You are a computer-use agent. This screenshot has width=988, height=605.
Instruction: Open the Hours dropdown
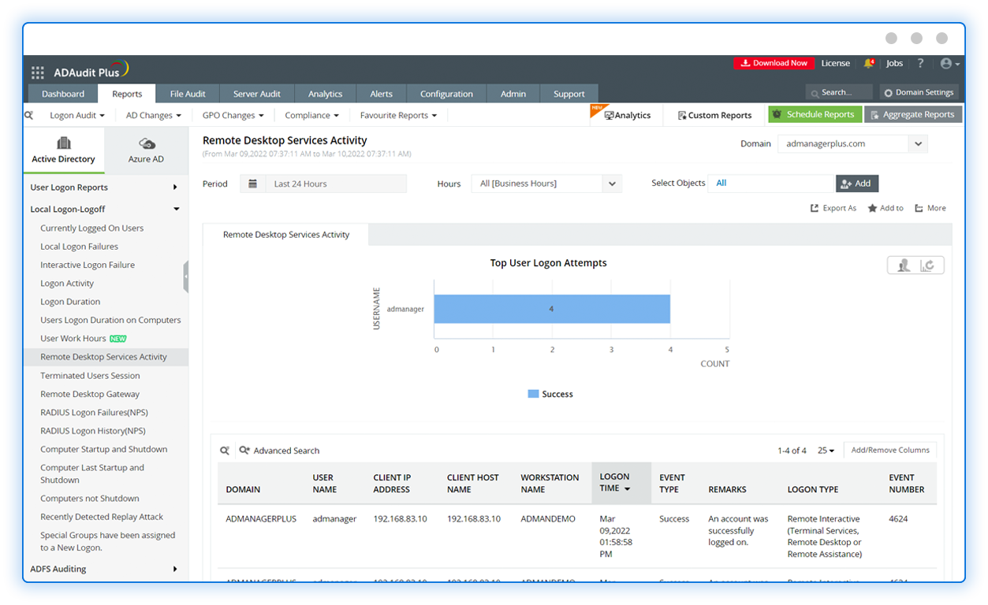[546, 184]
